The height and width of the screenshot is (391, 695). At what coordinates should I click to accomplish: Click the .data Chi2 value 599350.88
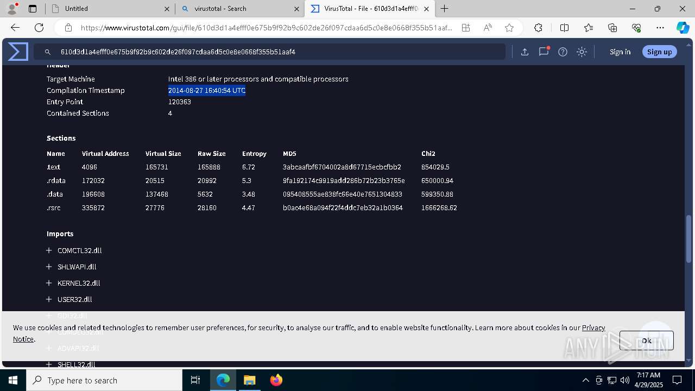coord(437,194)
